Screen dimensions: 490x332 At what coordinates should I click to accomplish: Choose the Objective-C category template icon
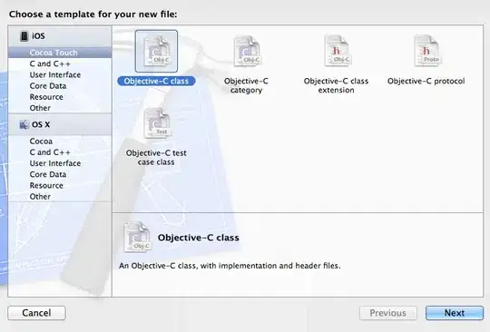(x=247, y=51)
